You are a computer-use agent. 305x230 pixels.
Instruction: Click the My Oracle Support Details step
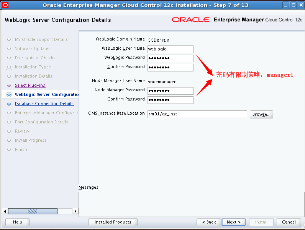(x=41, y=39)
